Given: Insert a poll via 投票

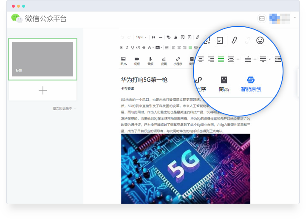Looking at the screenshot, I should [164, 61].
